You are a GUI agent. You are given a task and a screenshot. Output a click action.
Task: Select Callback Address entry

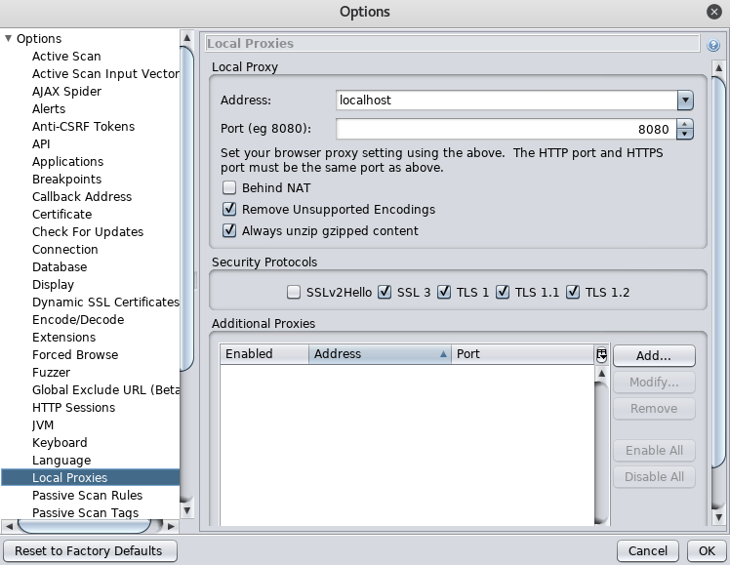pyautogui.click(x=82, y=197)
